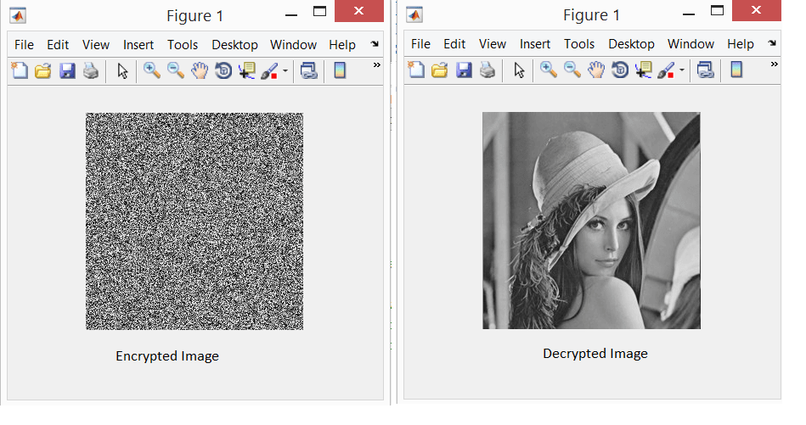
Task: Select Edit Plot arrow in right window
Action: [519, 70]
